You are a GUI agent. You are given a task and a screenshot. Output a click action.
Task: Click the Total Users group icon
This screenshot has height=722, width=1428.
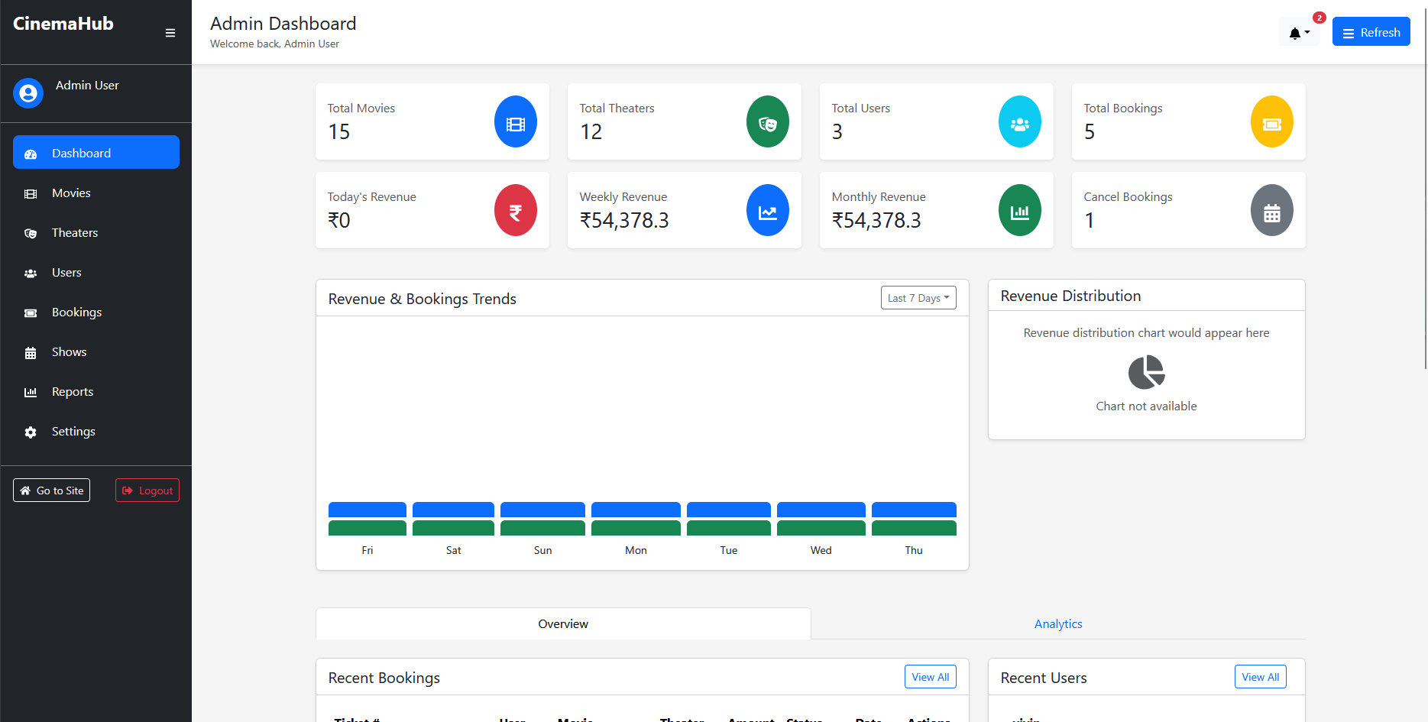tap(1020, 122)
